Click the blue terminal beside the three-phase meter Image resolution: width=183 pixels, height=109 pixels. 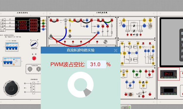(x=43, y=29)
